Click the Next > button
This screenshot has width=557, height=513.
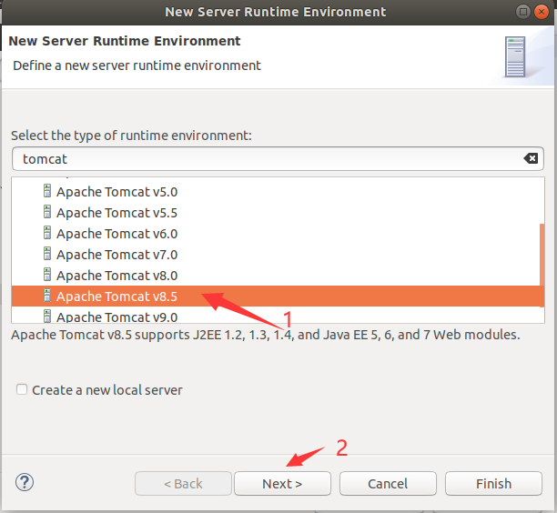click(x=282, y=484)
